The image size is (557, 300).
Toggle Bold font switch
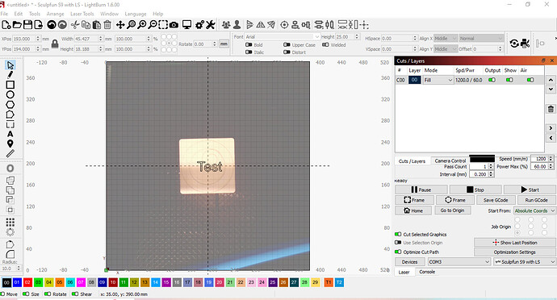[249, 44]
